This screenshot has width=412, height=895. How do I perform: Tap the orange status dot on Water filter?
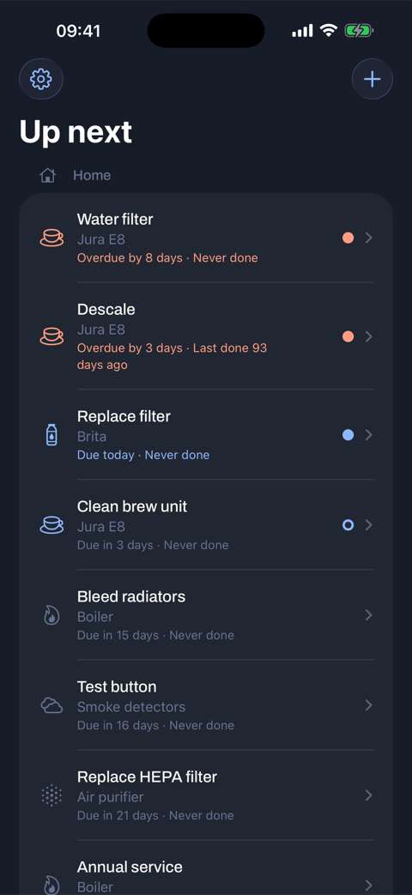click(x=348, y=238)
